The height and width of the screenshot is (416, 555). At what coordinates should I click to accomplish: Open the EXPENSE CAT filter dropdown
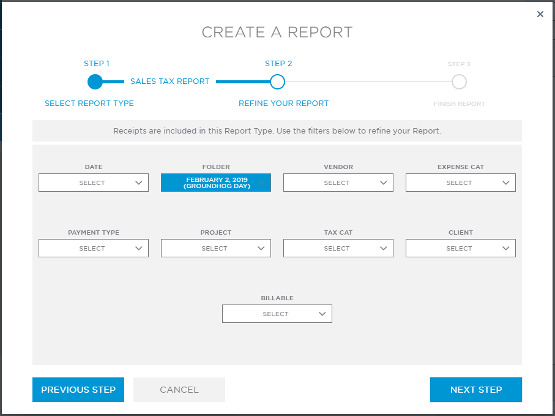(x=461, y=183)
